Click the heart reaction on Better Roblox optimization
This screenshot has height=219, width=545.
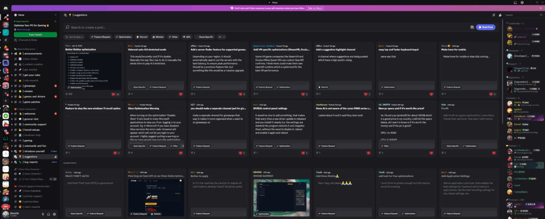point(113,94)
